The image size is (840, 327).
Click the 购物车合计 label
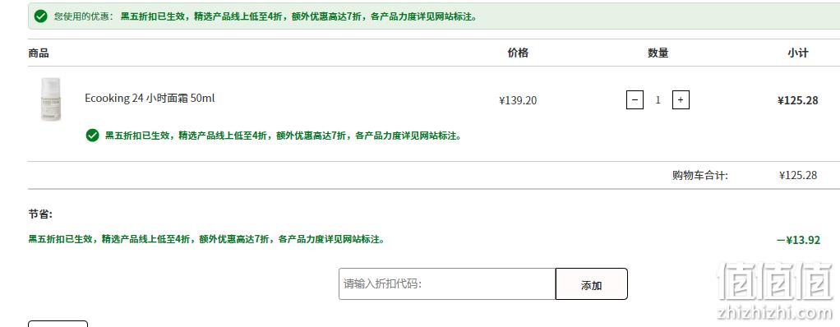point(700,176)
